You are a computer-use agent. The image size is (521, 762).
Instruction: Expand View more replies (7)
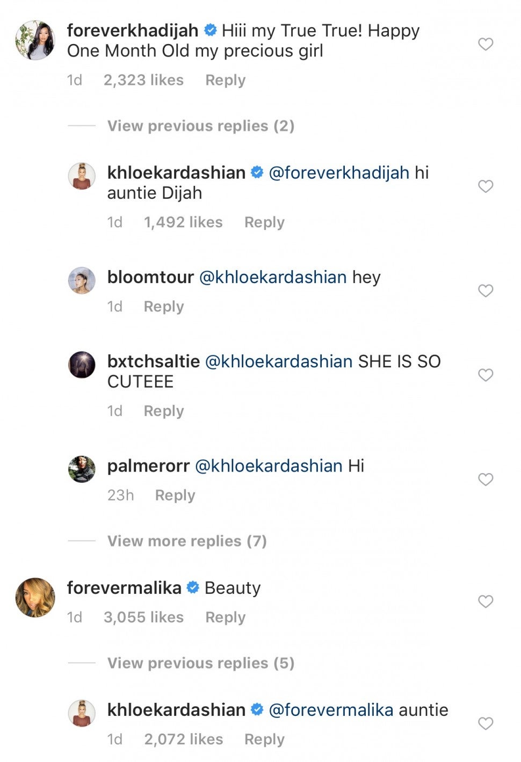click(x=187, y=541)
